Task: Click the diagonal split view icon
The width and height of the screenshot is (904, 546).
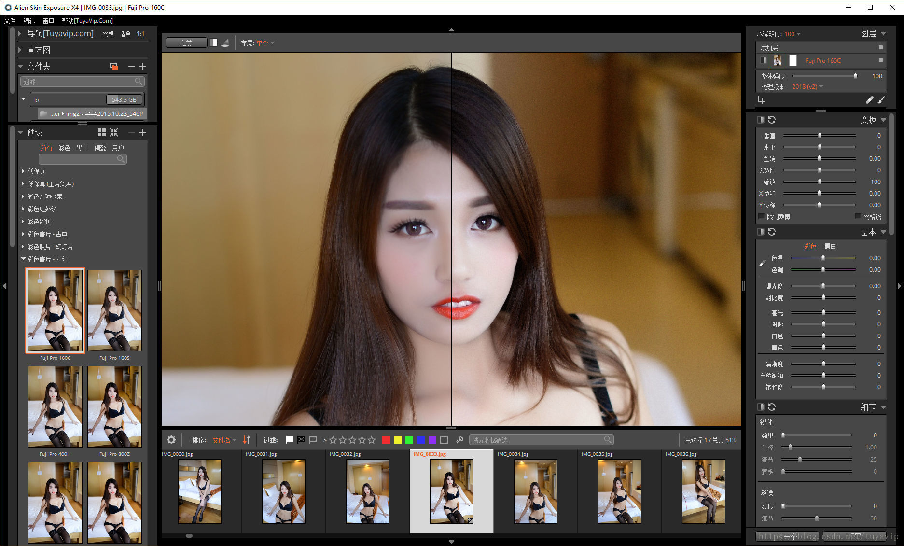Action: coord(225,42)
